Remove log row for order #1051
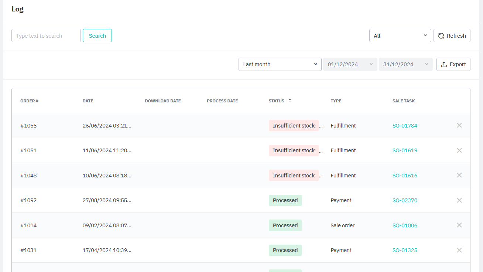Image resolution: width=483 pixels, height=272 pixels. [459, 150]
